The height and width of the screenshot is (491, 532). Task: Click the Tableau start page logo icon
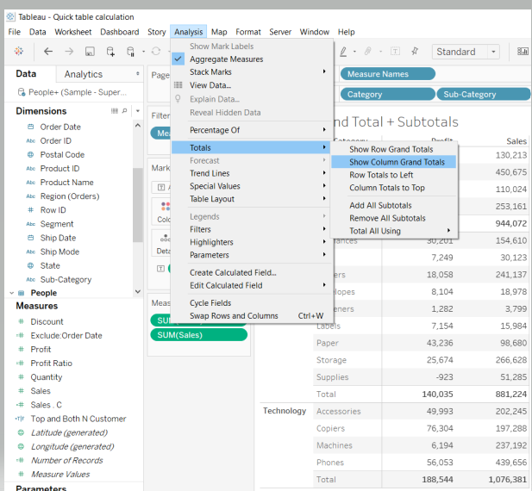[19, 52]
